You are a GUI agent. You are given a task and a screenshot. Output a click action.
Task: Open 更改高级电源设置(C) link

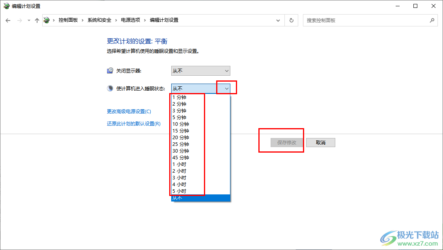pyautogui.click(x=129, y=112)
